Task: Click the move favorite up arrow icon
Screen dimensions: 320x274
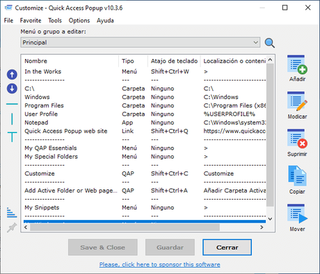Action: pos(12,74)
